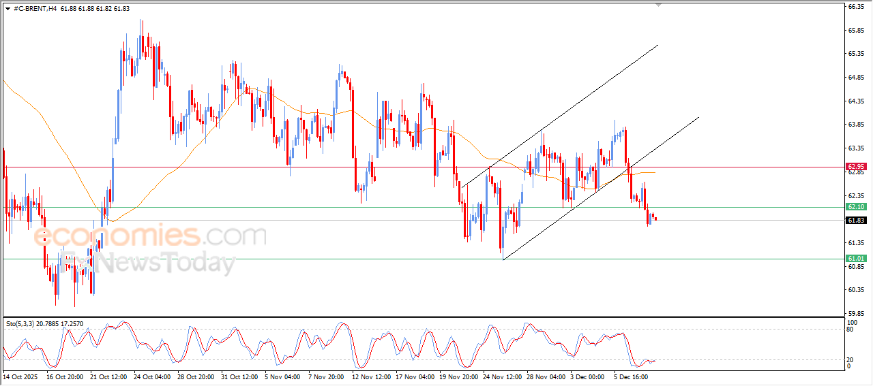Click the stochastic 80 level label
The height and width of the screenshot is (386, 873).
pos(850,329)
